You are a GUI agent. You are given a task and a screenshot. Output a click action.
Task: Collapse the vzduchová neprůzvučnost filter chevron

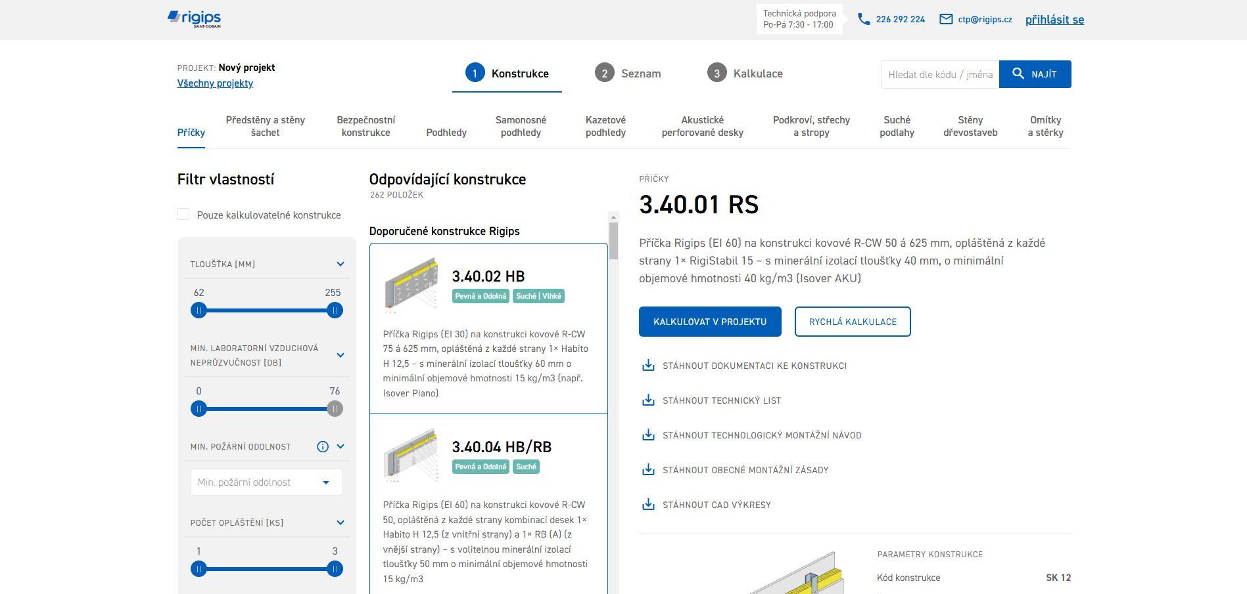[341, 355]
